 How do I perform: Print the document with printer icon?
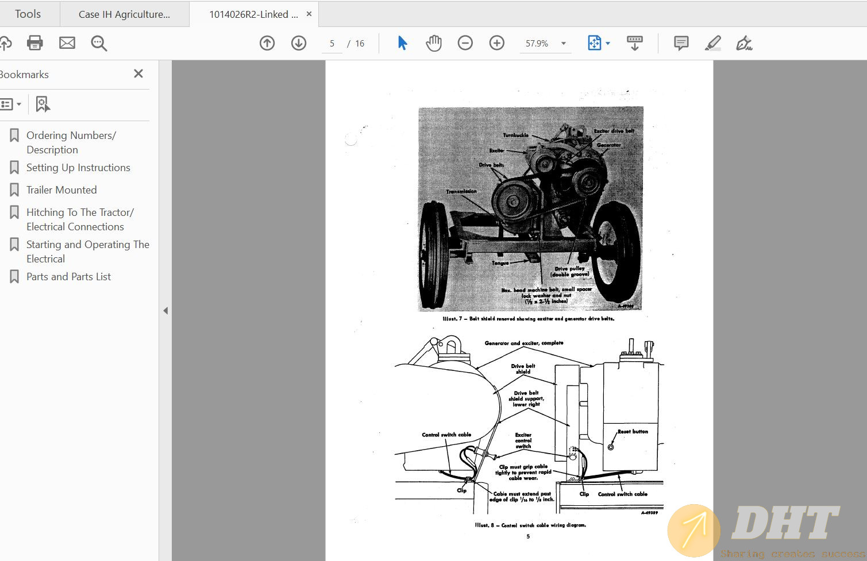point(35,43)
